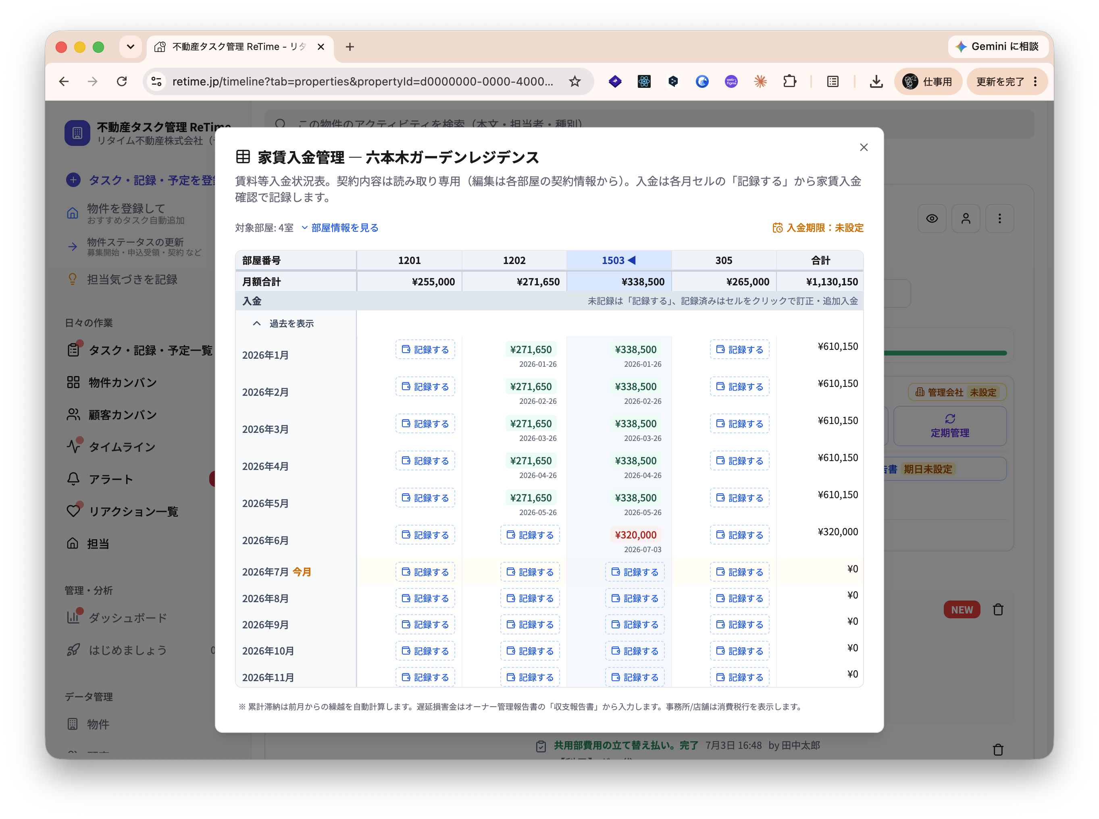
Task: Open the extensions puzzle icon
Action: click(x=789, y=81)
